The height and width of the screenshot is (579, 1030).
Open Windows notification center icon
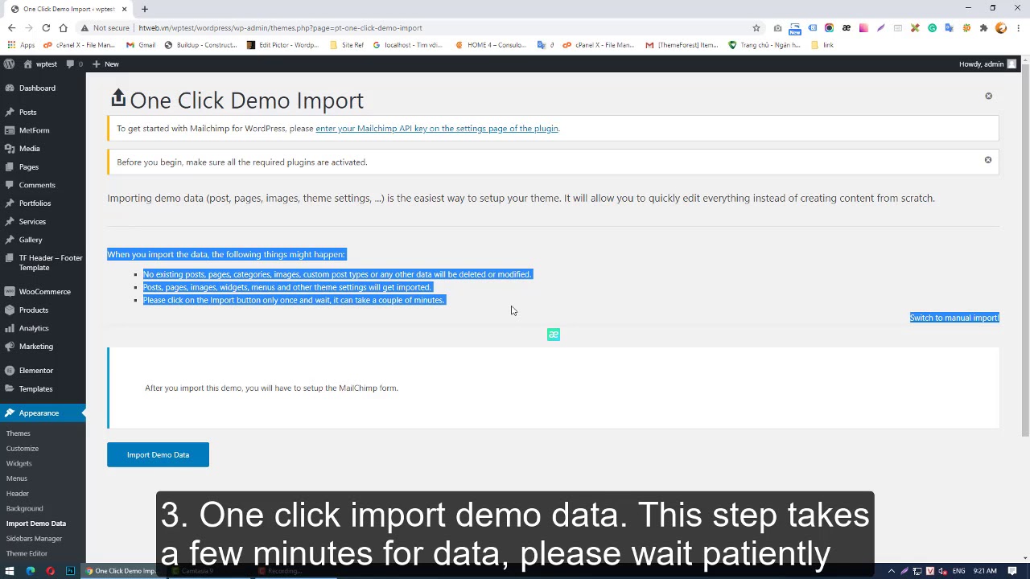point(1013,572)
